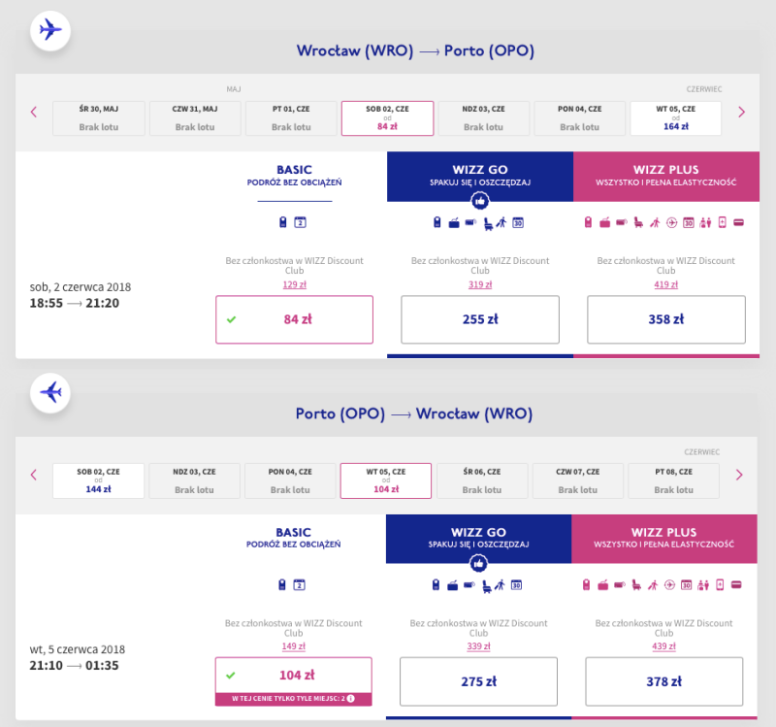
Task: Click the 'Wrocław (WRO) → Porto (OPO)' title
Action: 415,50
